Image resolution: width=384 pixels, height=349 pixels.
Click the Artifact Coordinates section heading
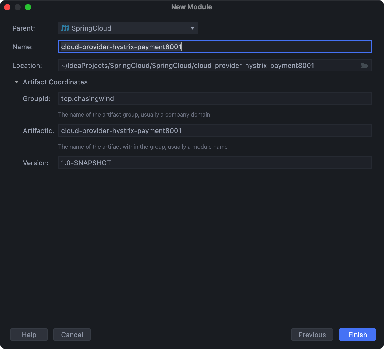pos(55,82)
